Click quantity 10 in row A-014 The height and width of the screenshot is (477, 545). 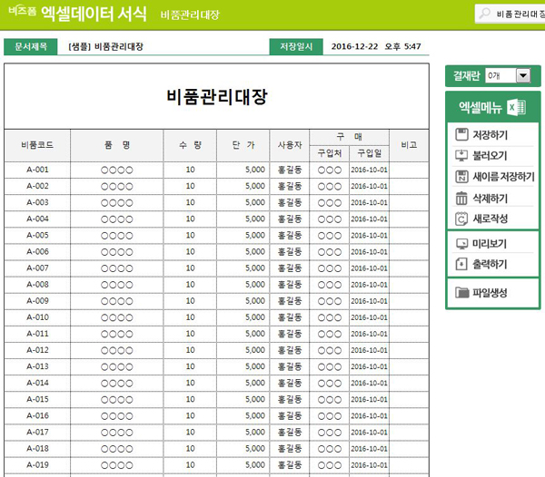[x=190, y=383]
